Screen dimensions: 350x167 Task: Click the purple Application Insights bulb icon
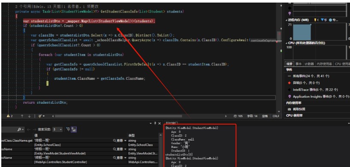(x=290, y=97)
